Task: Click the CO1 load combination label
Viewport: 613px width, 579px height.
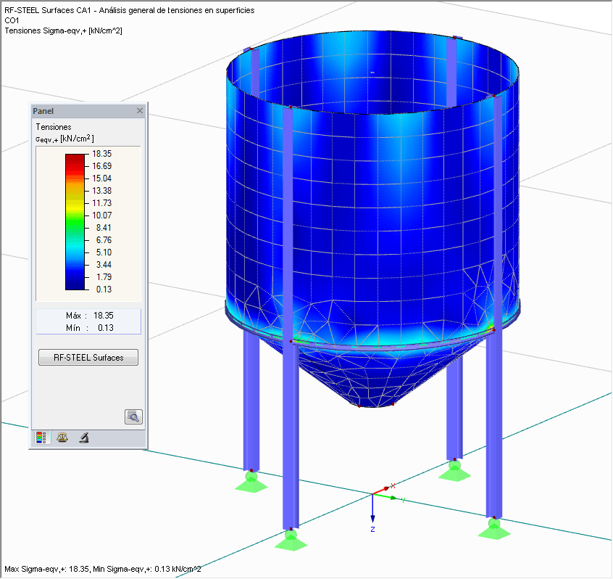Action: [x=12, y=20]
